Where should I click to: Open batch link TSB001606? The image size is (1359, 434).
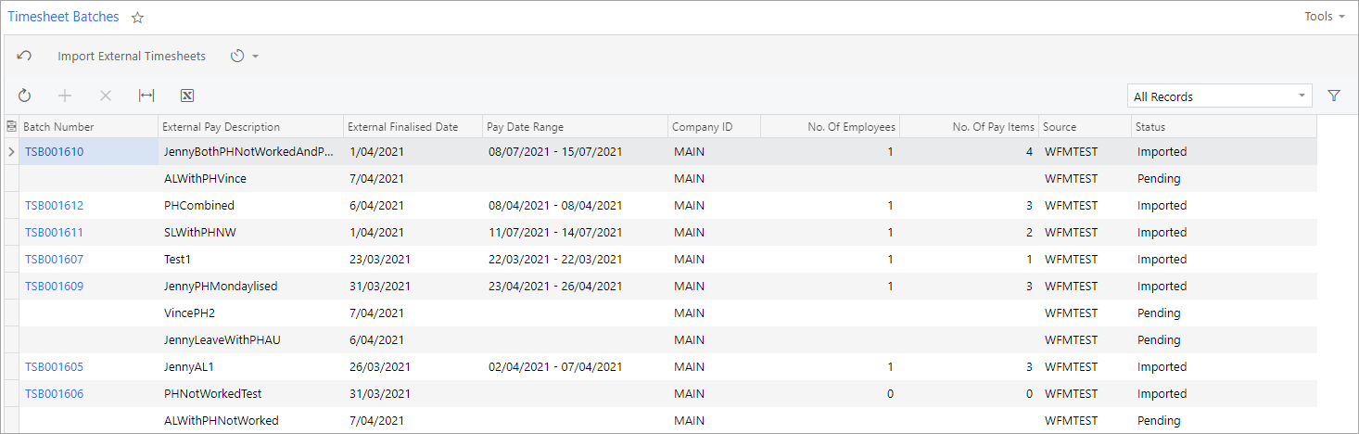[x=54, y=394]
